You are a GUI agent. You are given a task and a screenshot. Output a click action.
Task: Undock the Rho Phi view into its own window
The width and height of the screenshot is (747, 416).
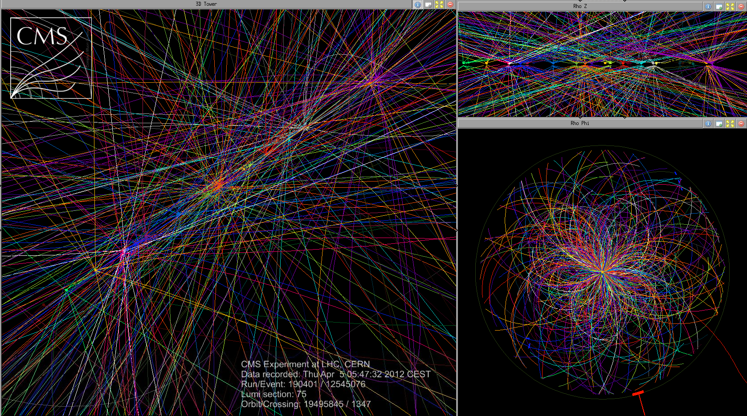[719, 124]
